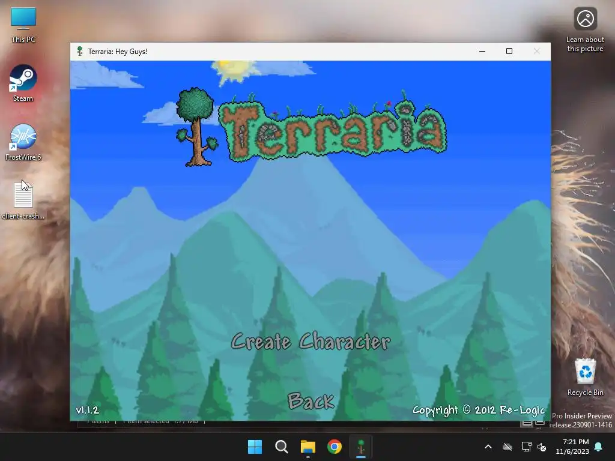Select the Recycle Bin icon
The height and width of the screenshot is (461, 615).
coord(585,377)
